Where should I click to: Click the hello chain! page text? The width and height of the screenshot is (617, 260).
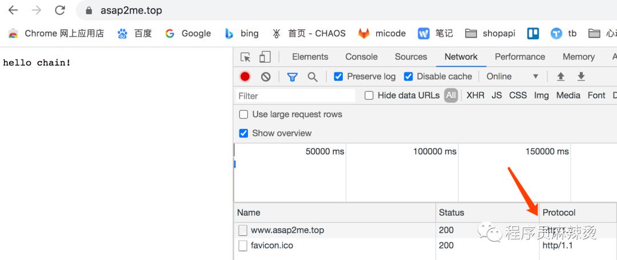[37, 63]
